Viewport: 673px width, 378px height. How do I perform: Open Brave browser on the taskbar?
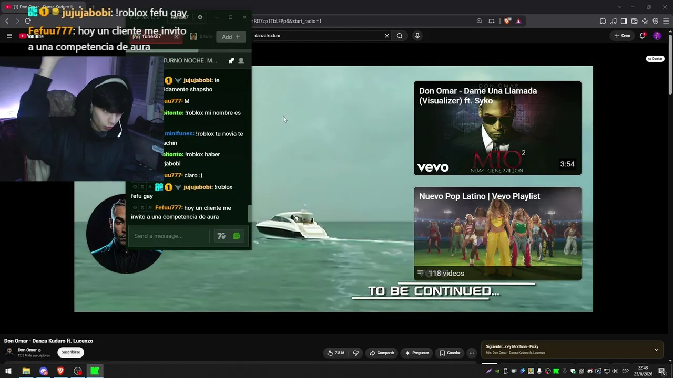pyautogui.click(x=60, y=371)
